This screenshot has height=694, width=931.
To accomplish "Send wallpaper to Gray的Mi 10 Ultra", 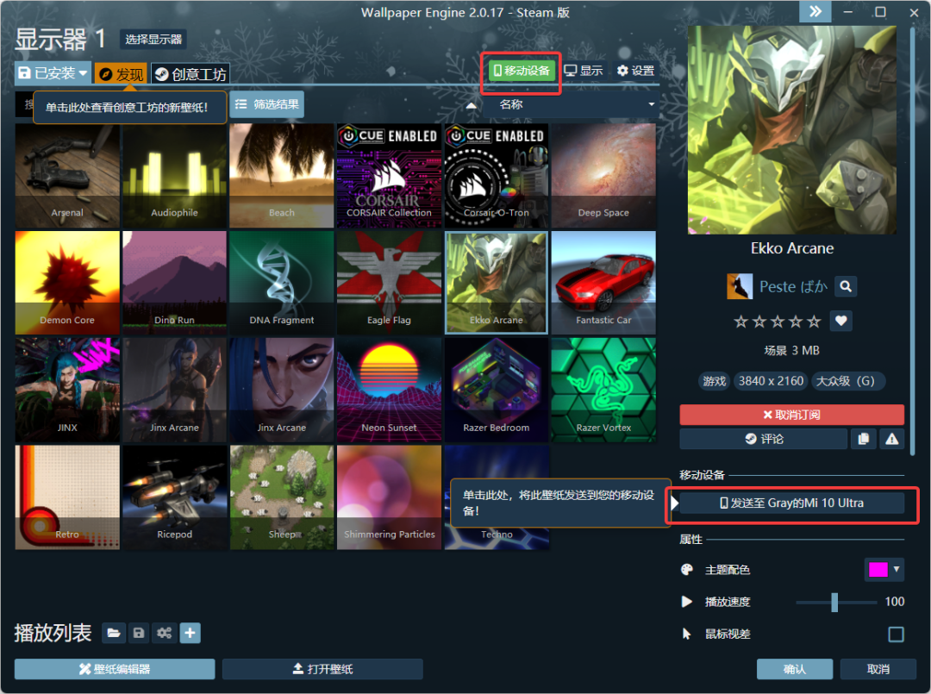I will pyautogui.click(x=791, y=503).
